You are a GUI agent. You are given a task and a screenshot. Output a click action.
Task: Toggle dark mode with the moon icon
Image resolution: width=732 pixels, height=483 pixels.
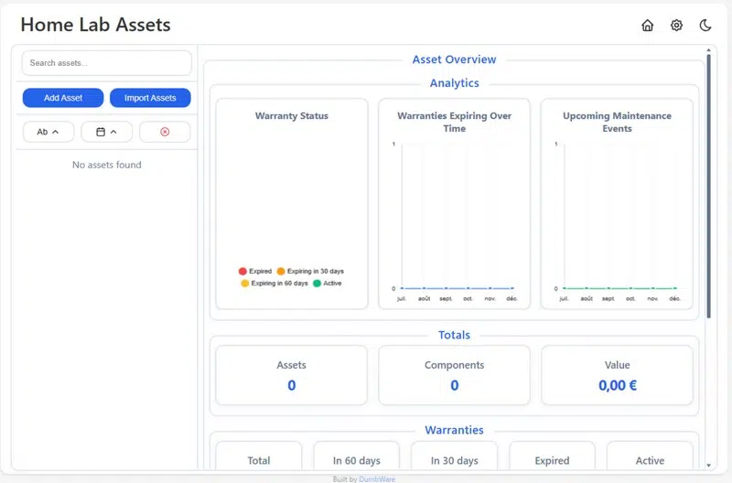[x=705, y=26]
